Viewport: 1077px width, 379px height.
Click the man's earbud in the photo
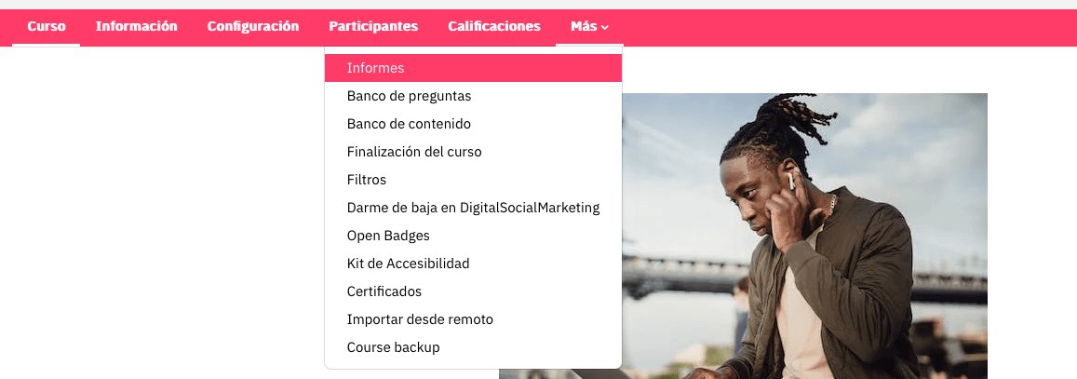[791, 181]
